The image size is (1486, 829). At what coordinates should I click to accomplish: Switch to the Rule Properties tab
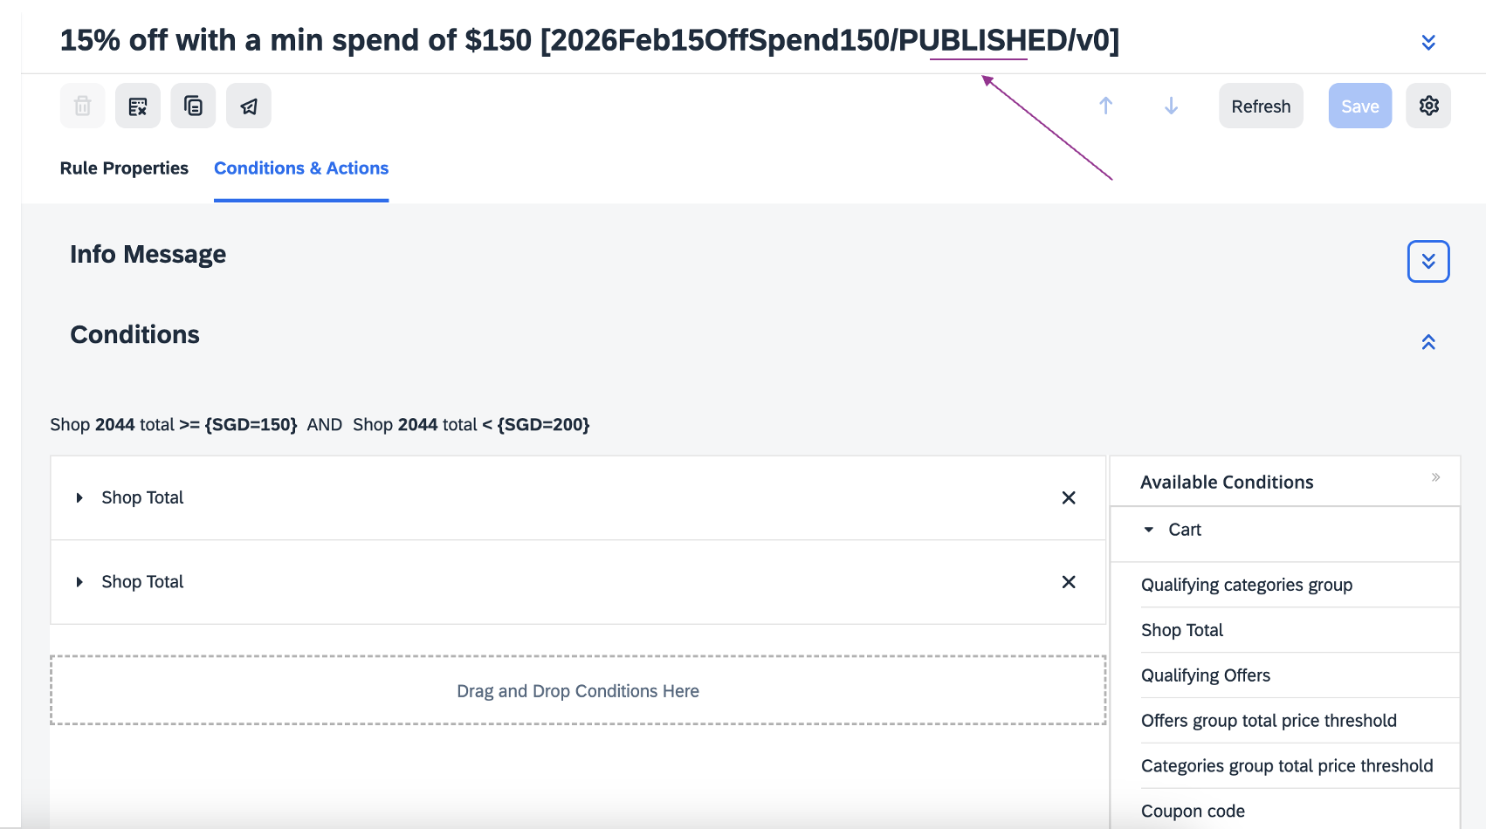point(124,168)
